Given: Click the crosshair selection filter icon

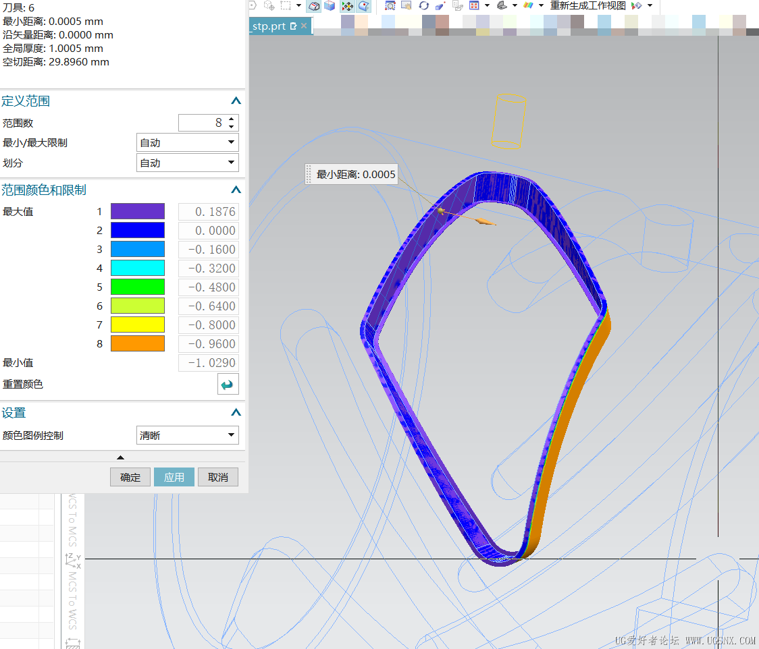Looking at the screenshot, I should click(x=269, y=6).
